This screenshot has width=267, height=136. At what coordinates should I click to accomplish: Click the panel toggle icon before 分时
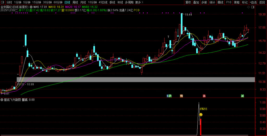[3, 2]
